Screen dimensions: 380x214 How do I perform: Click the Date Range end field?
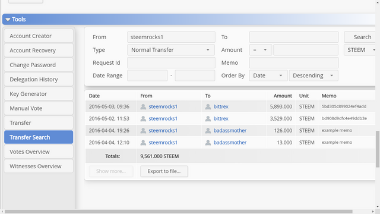click(x=195, y=75)
